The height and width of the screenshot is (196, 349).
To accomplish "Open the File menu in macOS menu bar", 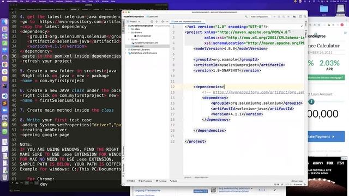I will tap(22, 1).
